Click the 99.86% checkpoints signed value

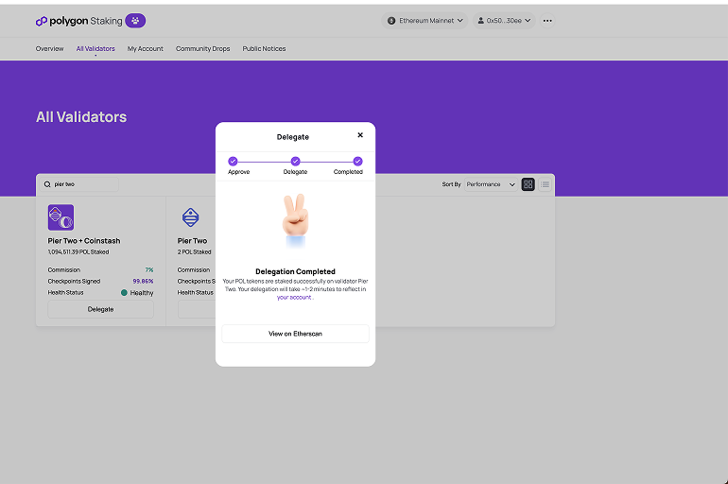point(143,281)
